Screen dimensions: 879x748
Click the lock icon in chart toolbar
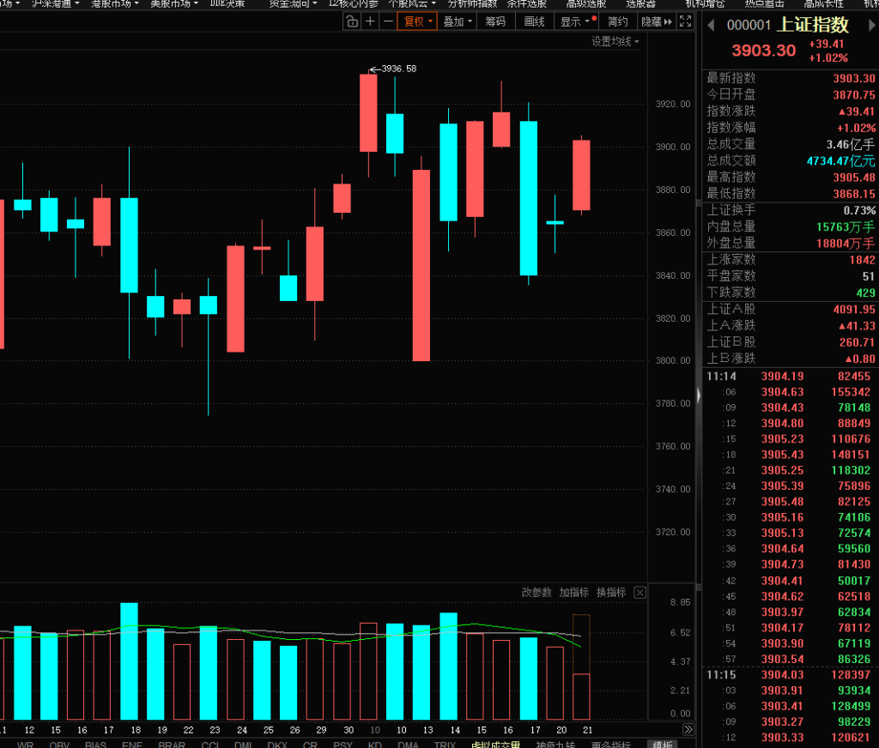(352, 21)
